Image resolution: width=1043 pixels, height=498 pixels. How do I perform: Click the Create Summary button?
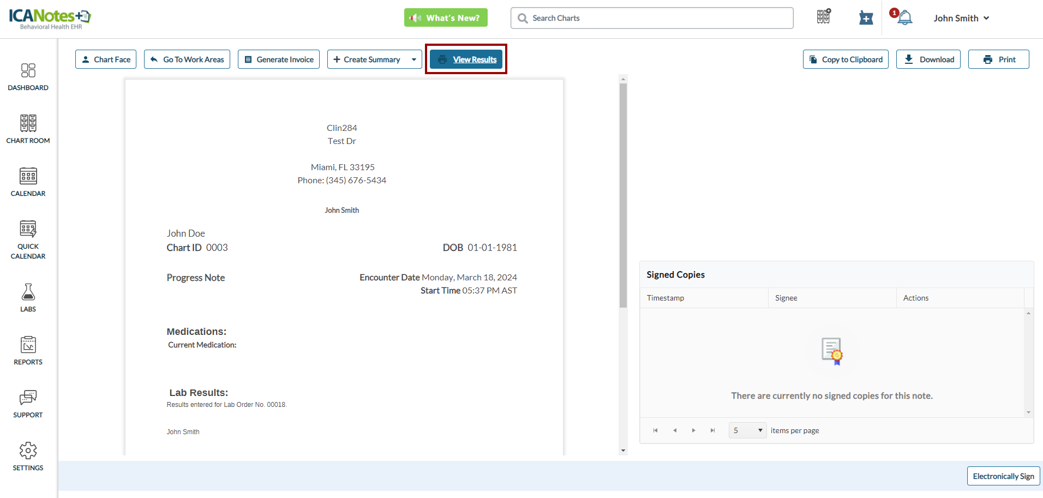point(367,59)
